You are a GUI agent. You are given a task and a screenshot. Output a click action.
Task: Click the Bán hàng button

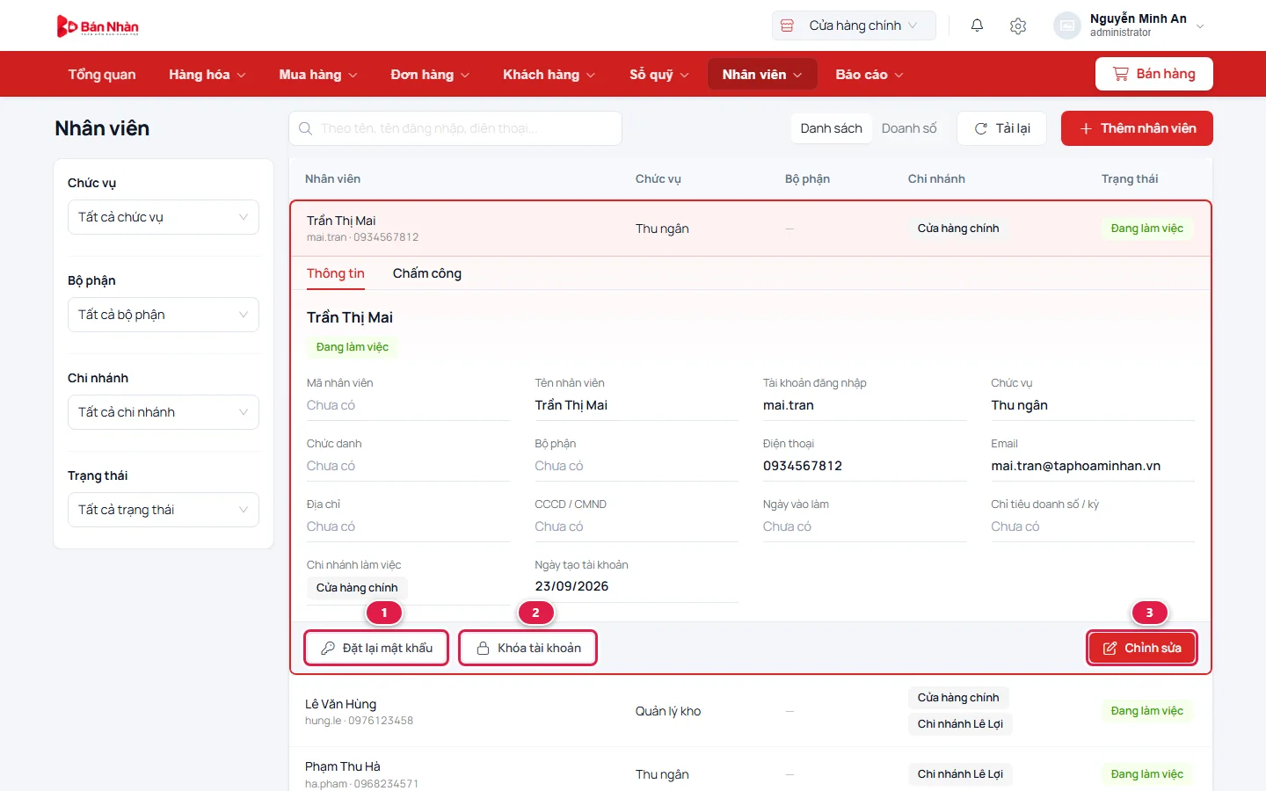(x=1153, y=74)
